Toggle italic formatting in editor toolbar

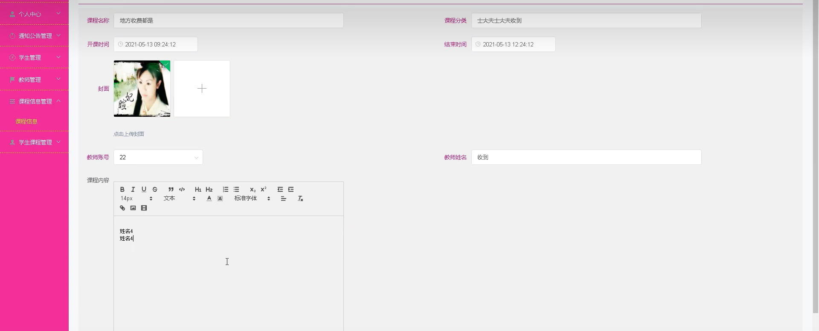133,189
